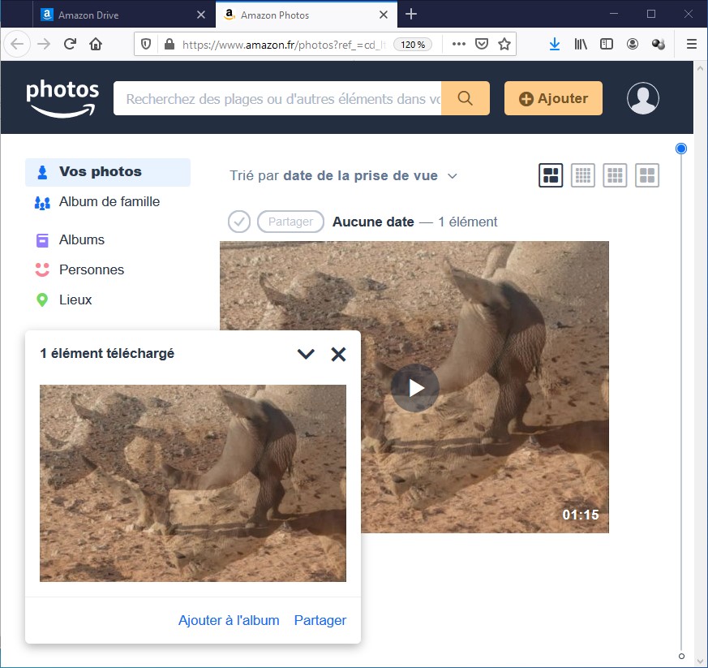The width and height of the screenshot is (708, 668).
Task: Click the search magnifier button
Action: pyautogui.click(x=465, y=98)
